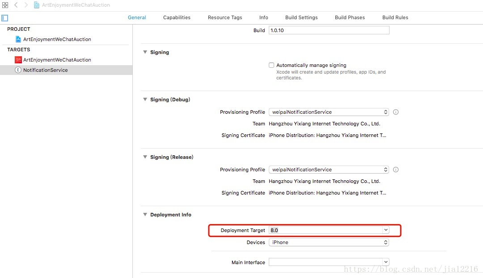The image size is (483, 278).
Task: Collapse the Signing (Release) section
Action: coord(145,157)
